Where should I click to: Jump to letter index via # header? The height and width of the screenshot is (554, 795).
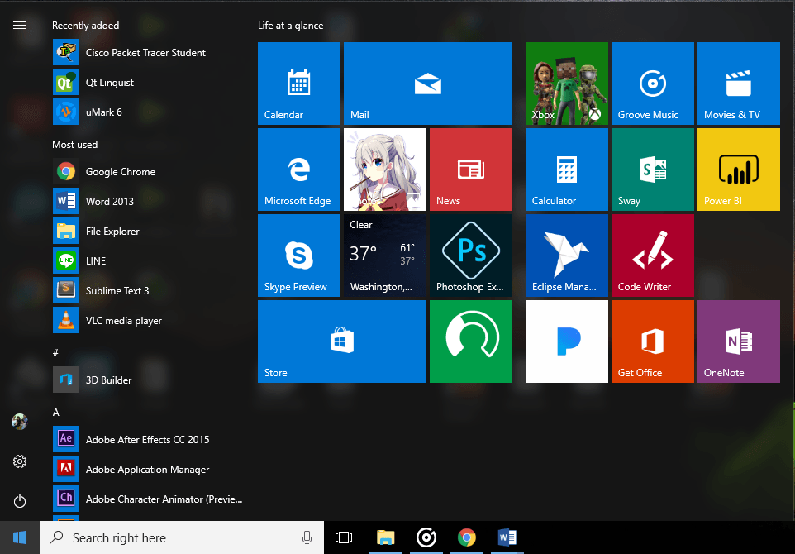55,352
